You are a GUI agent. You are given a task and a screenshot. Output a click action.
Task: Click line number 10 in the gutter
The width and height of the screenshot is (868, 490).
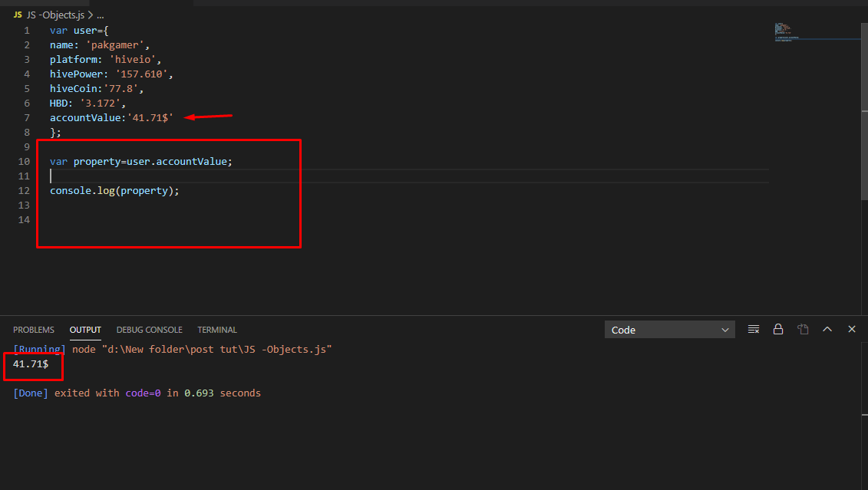click(x=24, y=162)
